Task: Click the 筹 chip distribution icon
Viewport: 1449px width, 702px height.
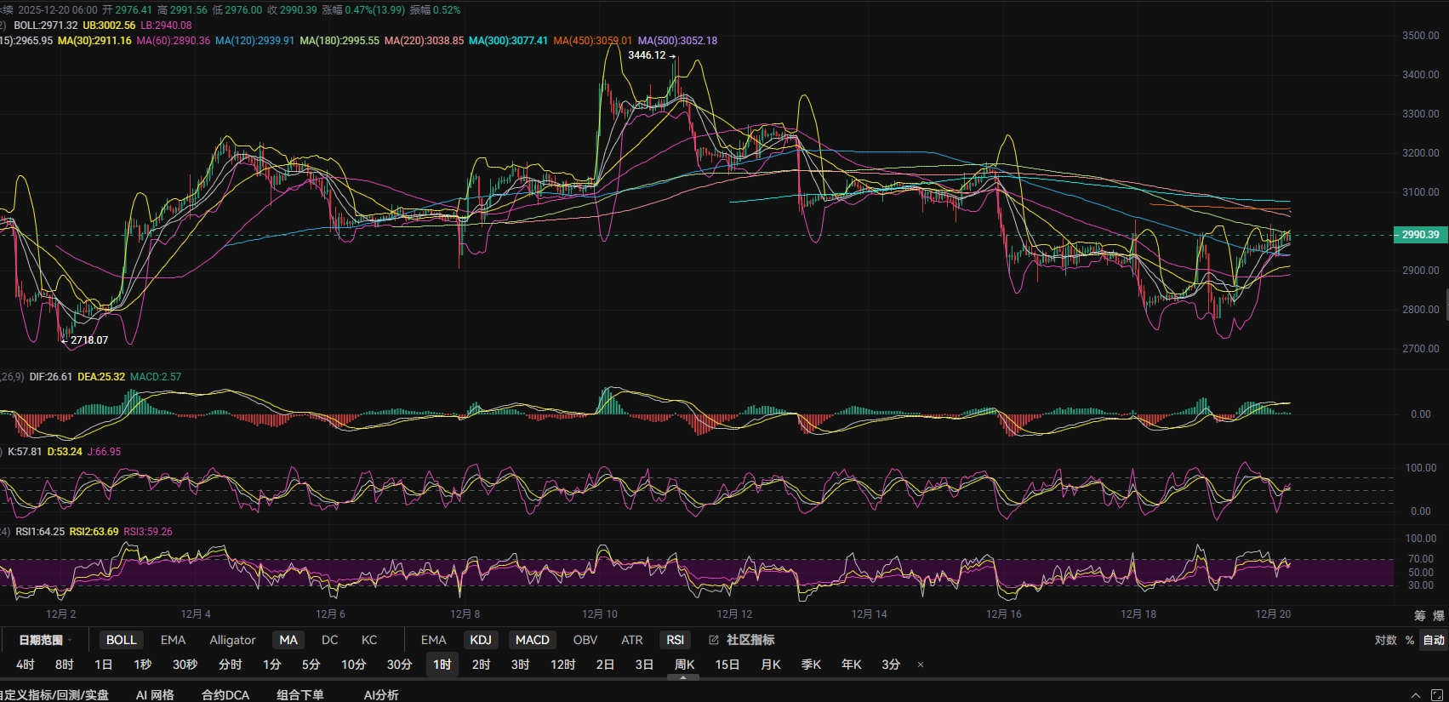Action: click(x=1419, y=615)
